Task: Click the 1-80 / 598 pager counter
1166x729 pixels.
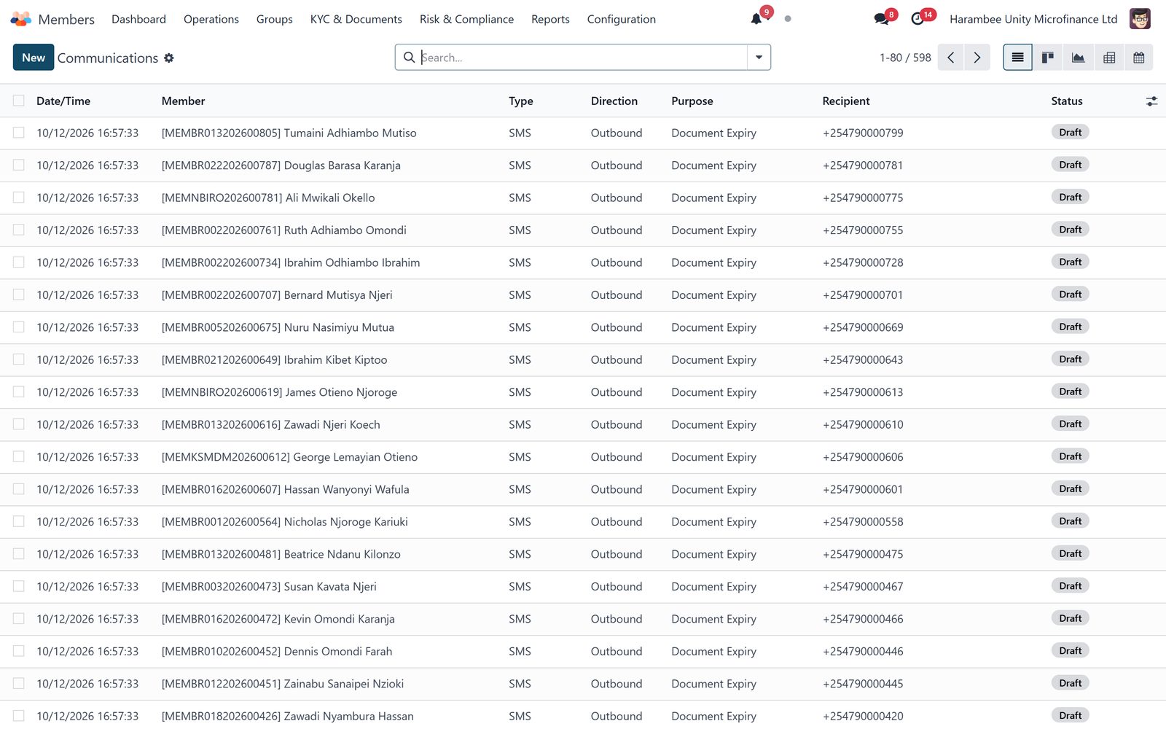Action: click(905, 58)
